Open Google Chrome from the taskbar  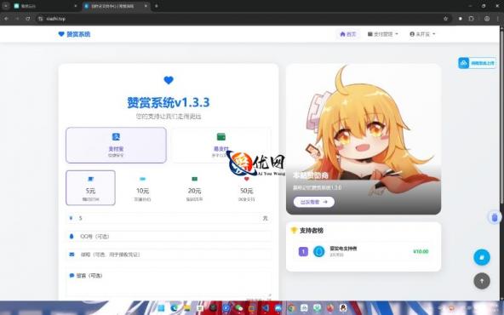click(291, 308)
